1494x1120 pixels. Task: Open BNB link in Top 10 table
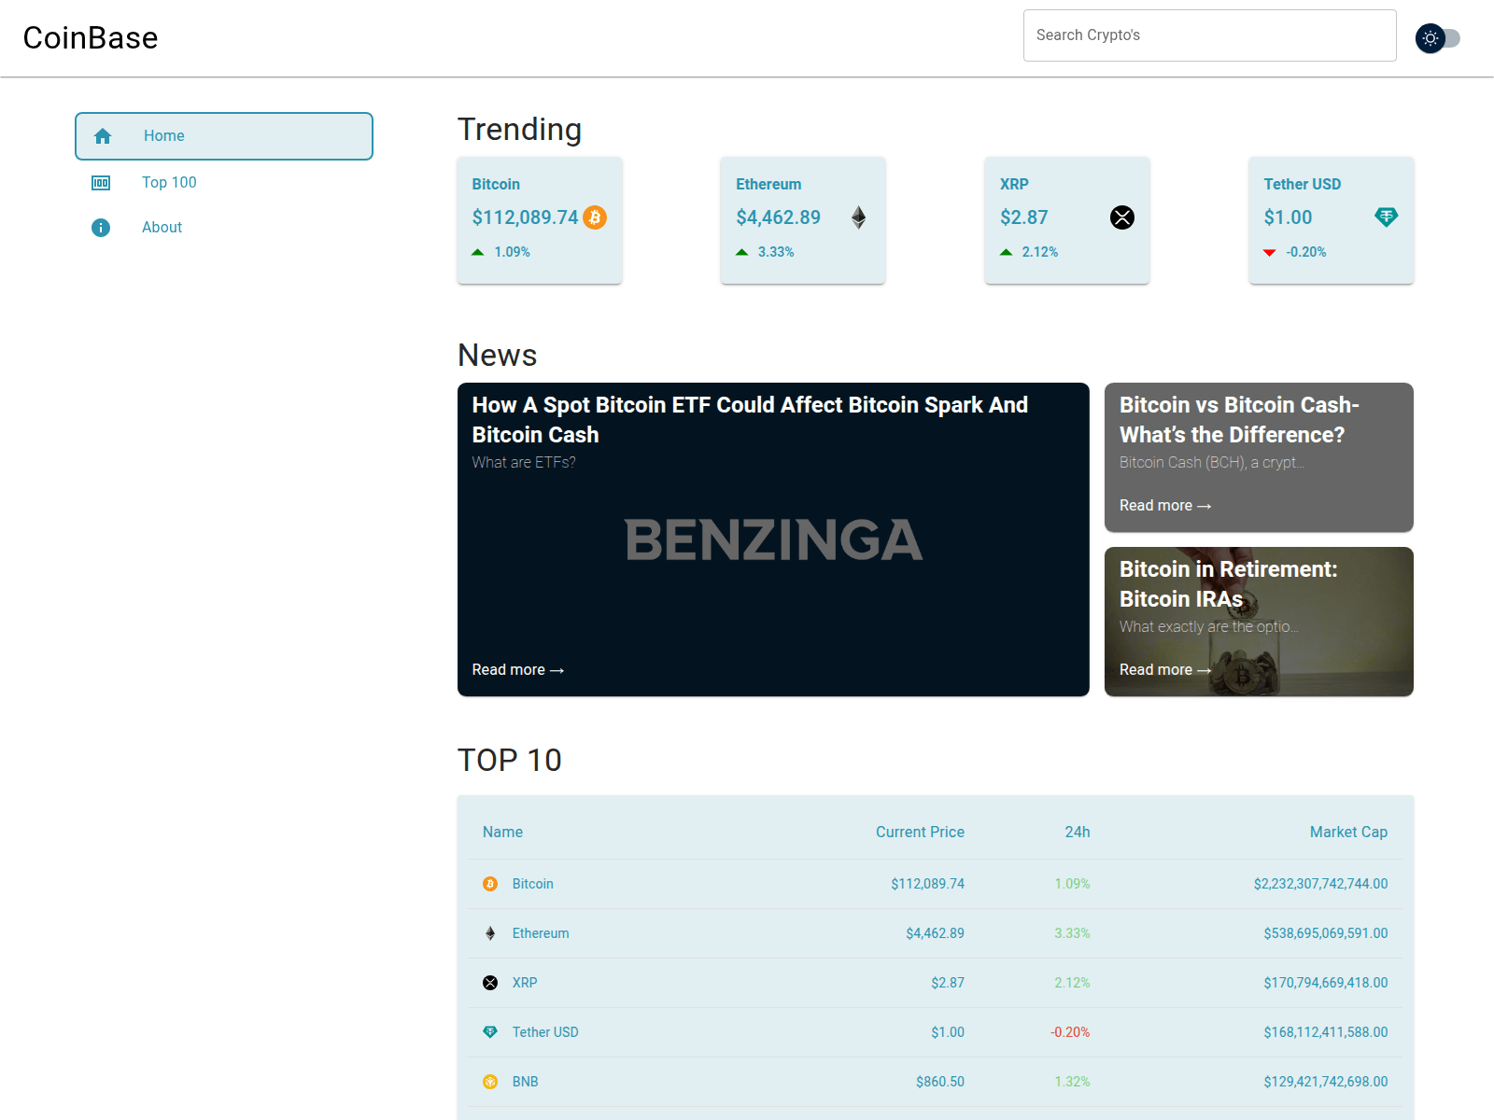pyautogui.click(x=526, y=1082)
